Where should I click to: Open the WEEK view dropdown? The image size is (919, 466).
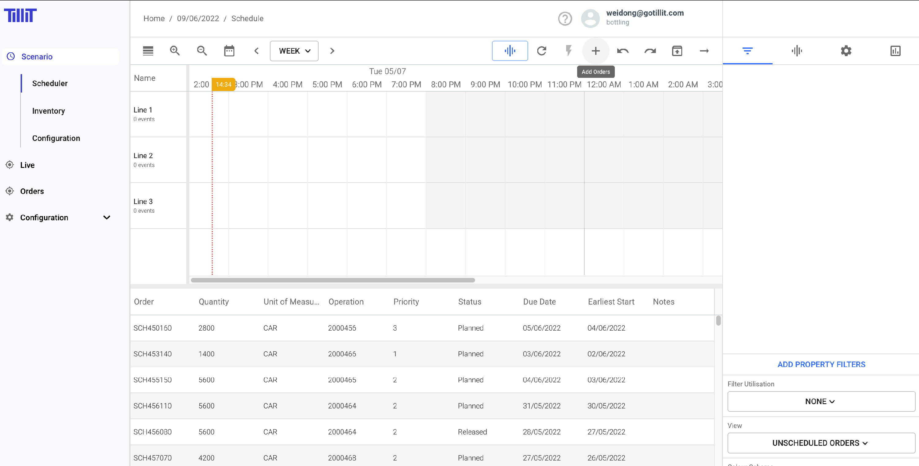pos(294,51)
